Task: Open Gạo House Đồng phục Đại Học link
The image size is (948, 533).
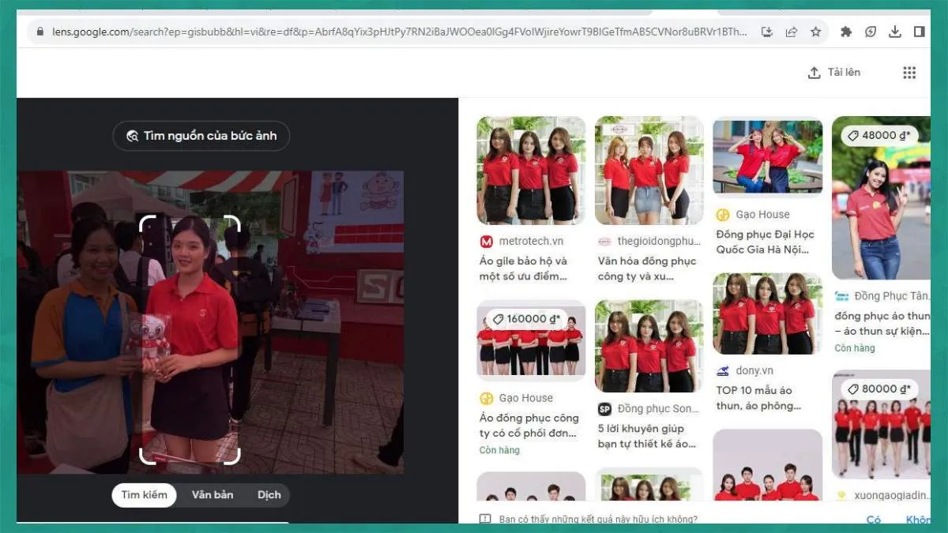Action: 765,242
